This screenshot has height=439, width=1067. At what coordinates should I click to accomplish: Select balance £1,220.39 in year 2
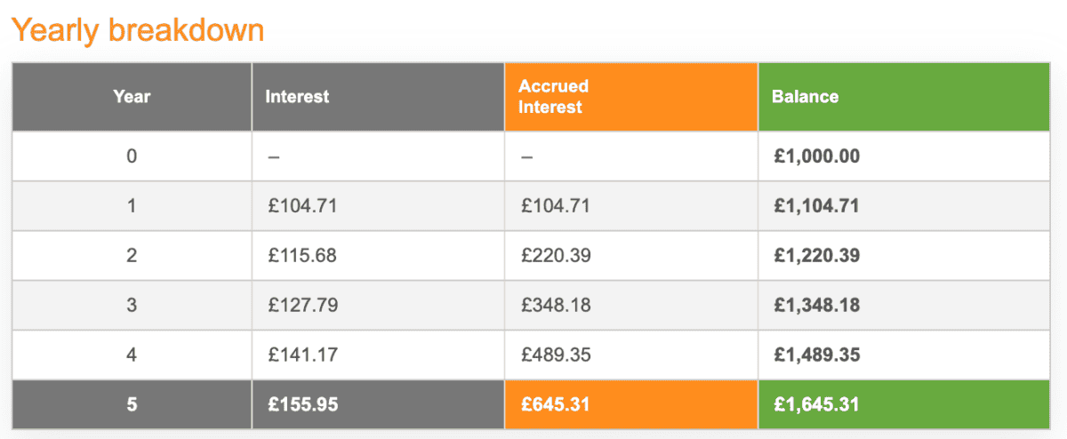click(x=816, y=256)
